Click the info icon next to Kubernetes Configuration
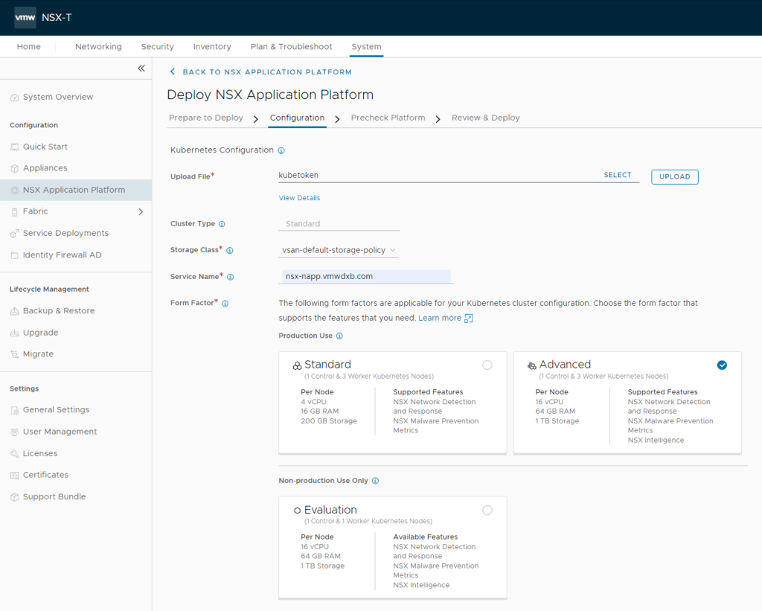762x611 pixels. tap(281, 150)
